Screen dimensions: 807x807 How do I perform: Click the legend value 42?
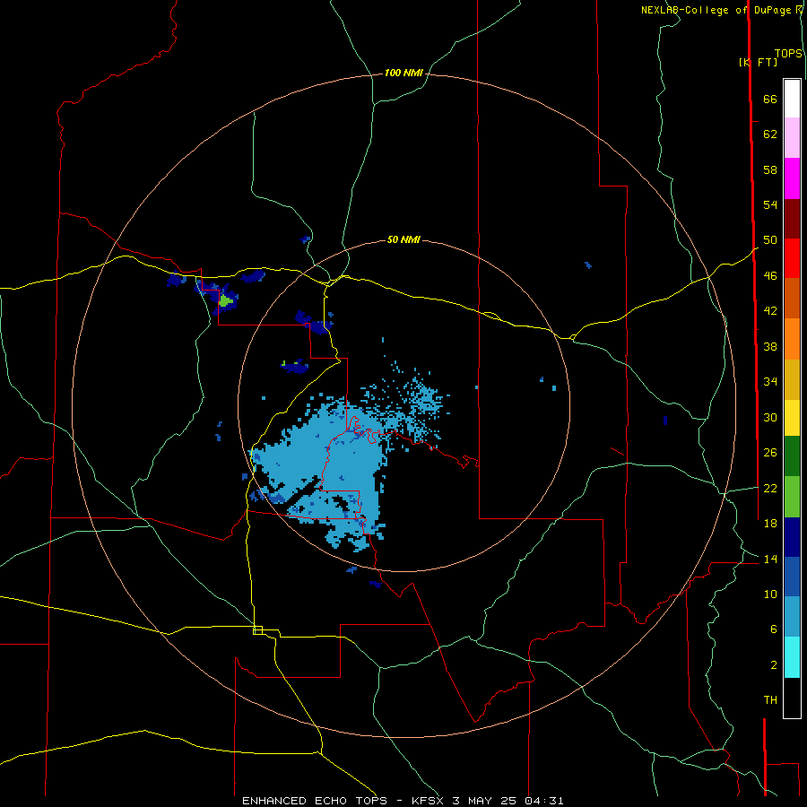(770, 311)
